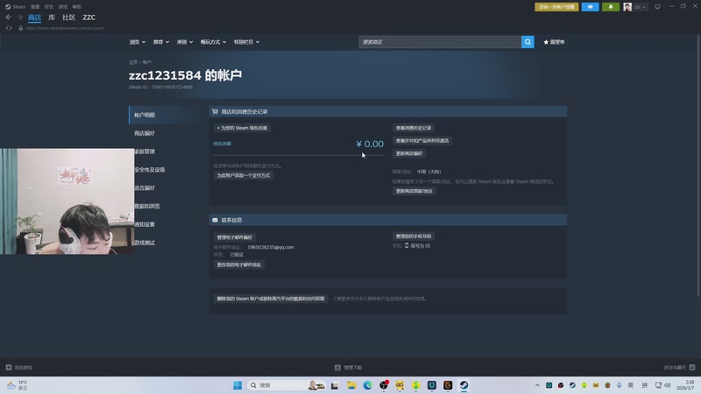Click the email 1965026255@qq.com text

(271, 247)
